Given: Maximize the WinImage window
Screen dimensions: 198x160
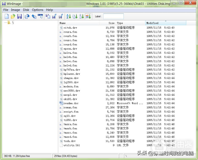Looking at the screenshot, I should (x=181, y=3).
